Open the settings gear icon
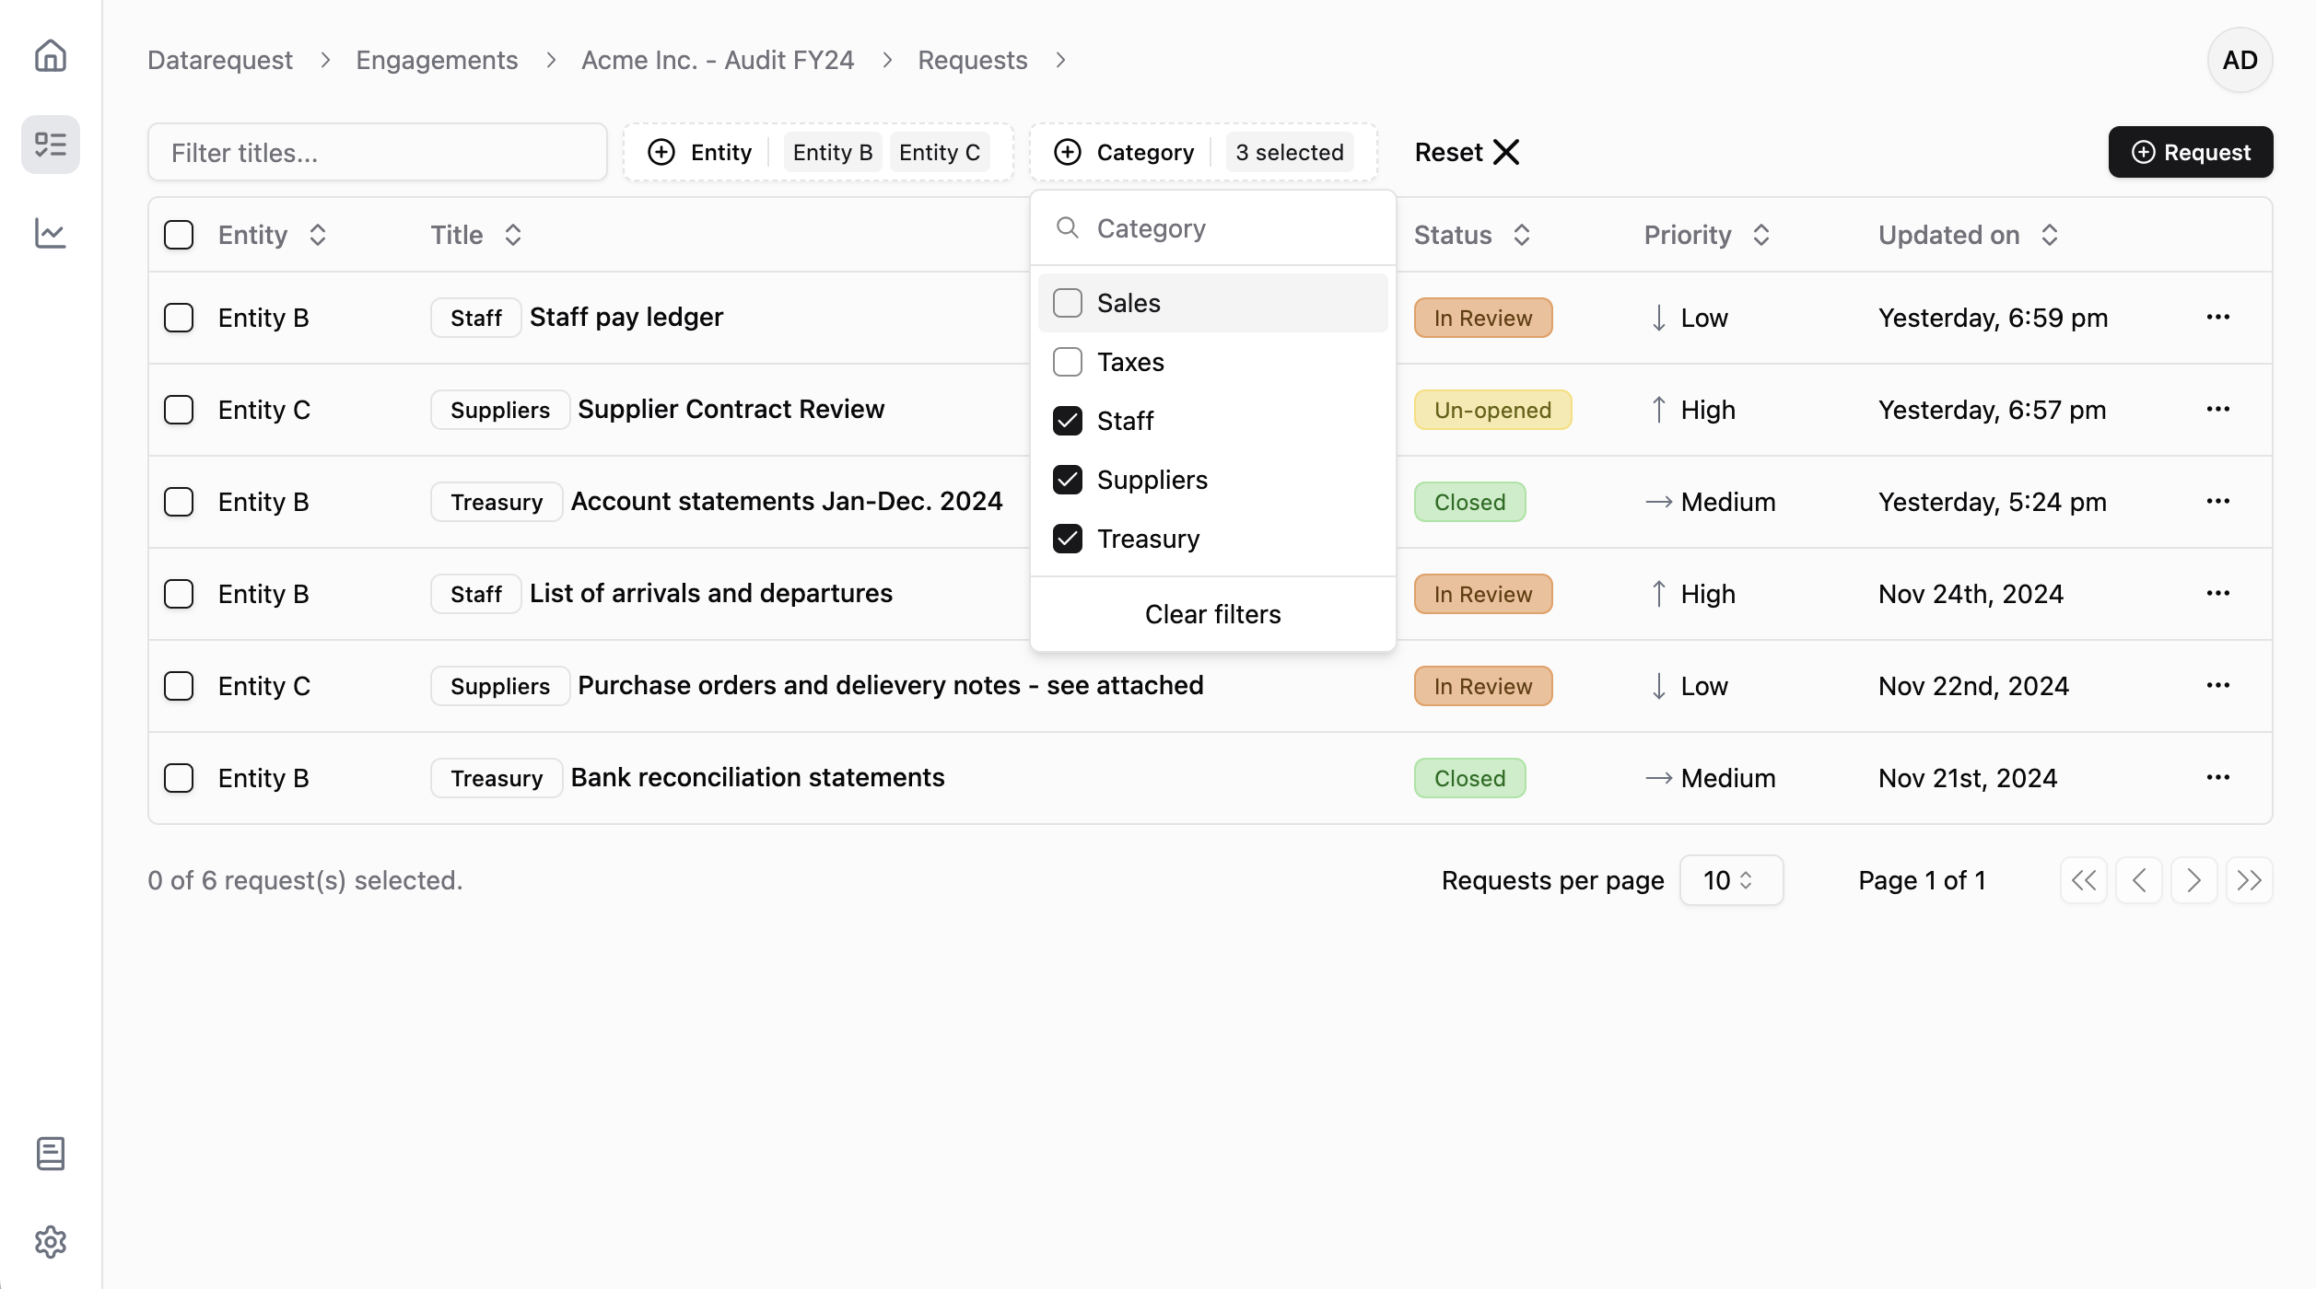The image size is (2316, 1289). 51,1242
